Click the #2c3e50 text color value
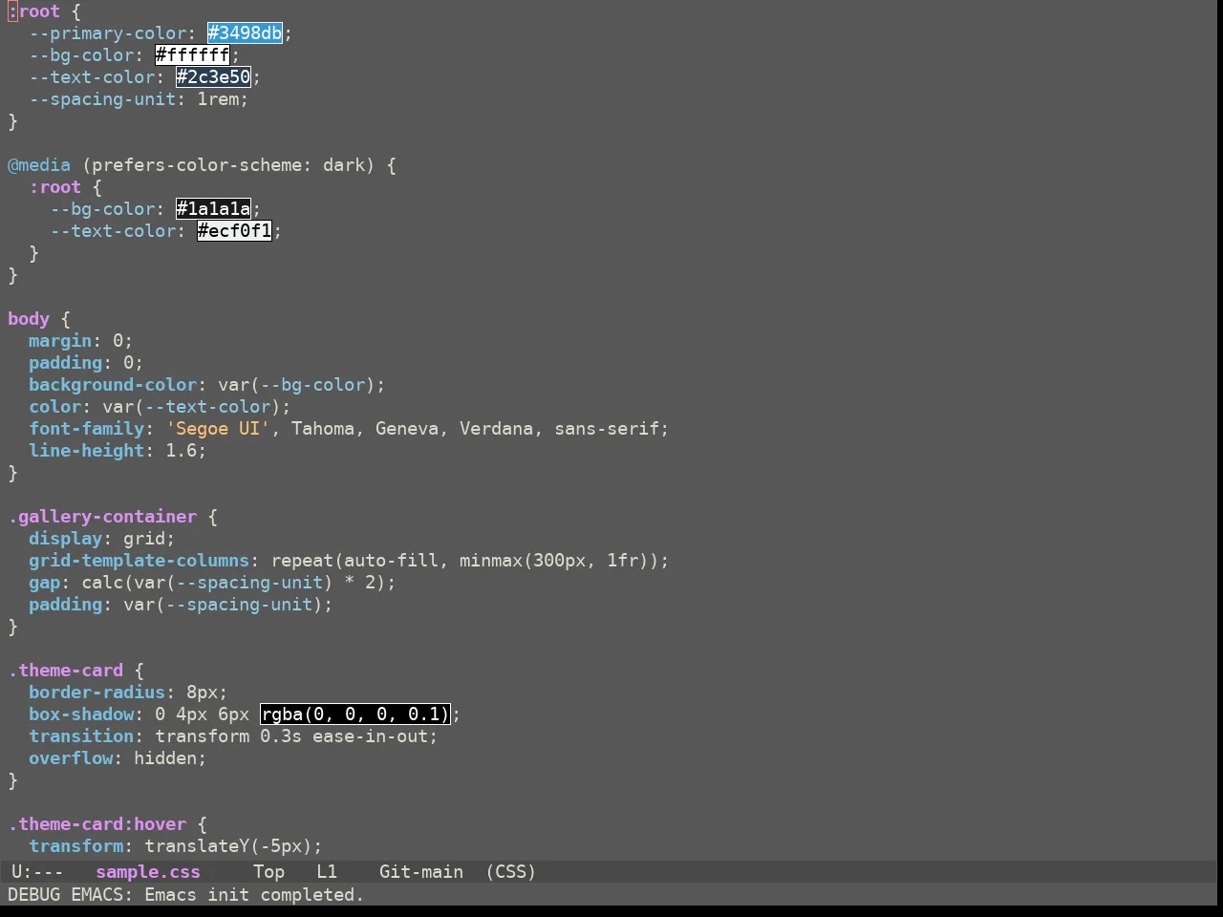 [214, 77]
